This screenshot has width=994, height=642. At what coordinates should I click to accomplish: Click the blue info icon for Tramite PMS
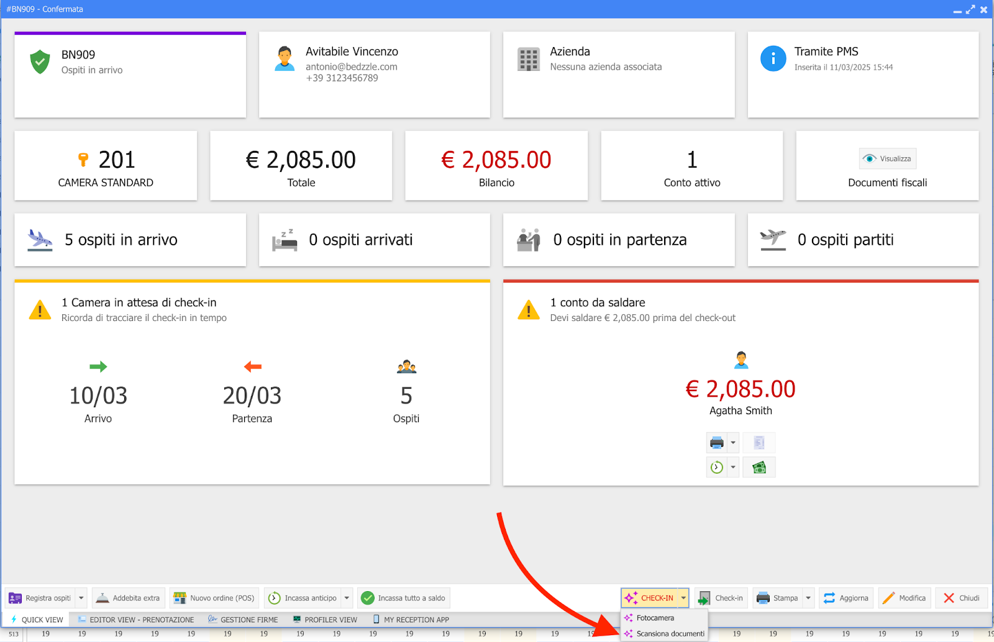[773, 59]
